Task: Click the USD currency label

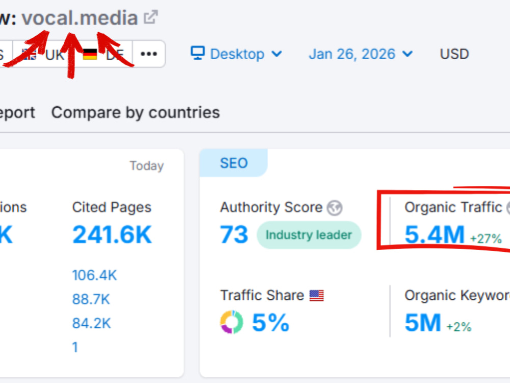Action: tap(454, 54)
